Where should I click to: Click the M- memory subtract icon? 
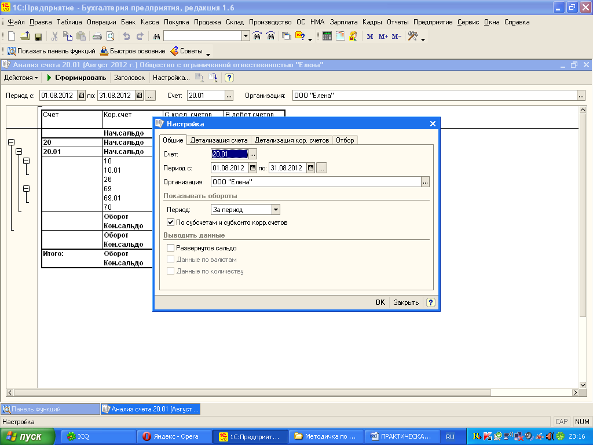point(396,37)
